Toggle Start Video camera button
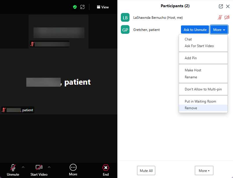 [39, 168]
